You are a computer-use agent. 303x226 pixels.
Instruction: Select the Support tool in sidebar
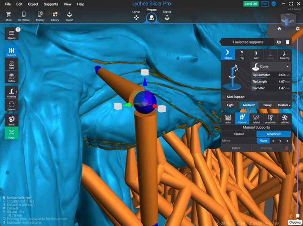[12, 51]
